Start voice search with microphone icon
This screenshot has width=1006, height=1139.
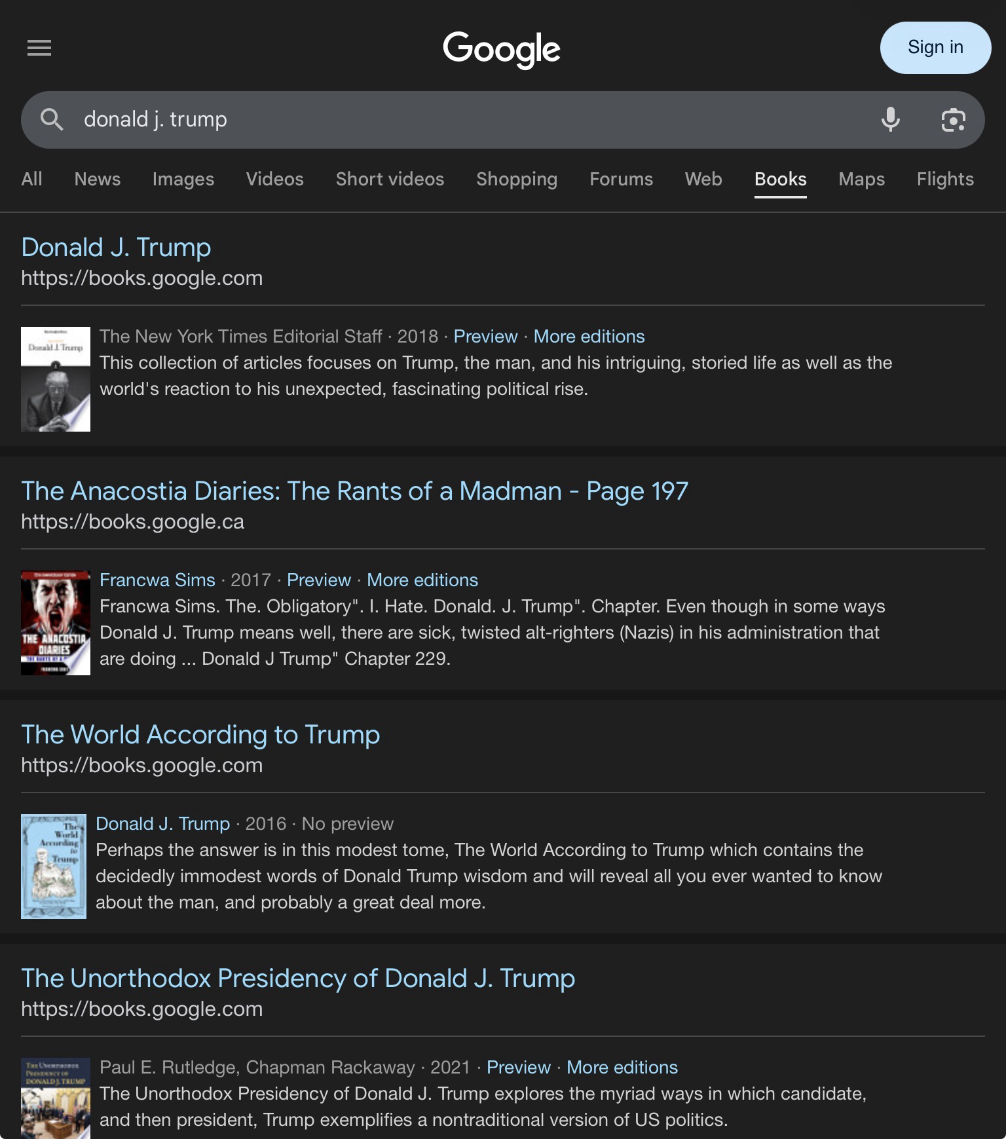click(x=890, y=120)
